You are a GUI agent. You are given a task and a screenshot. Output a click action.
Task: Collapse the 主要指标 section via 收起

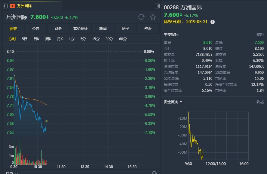click(x=260, y=34)
